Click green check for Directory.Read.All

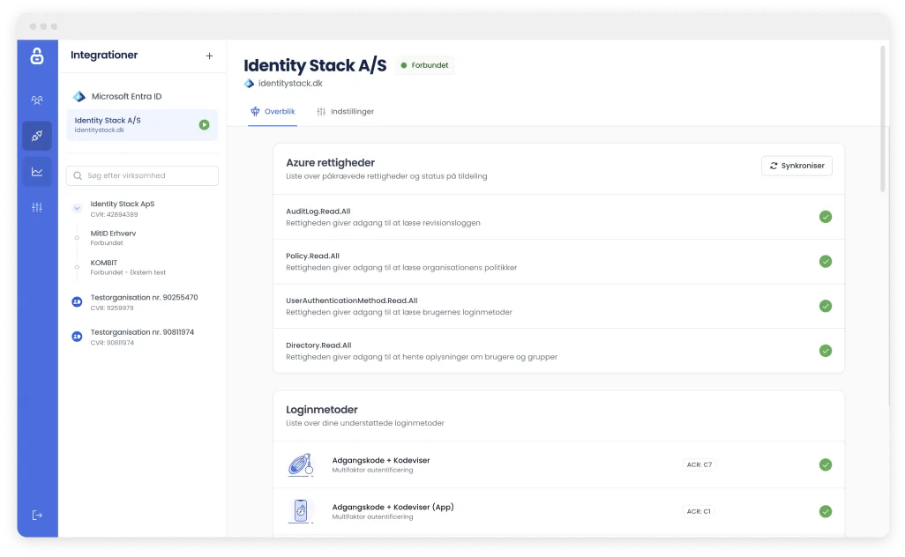pos(826,351)
